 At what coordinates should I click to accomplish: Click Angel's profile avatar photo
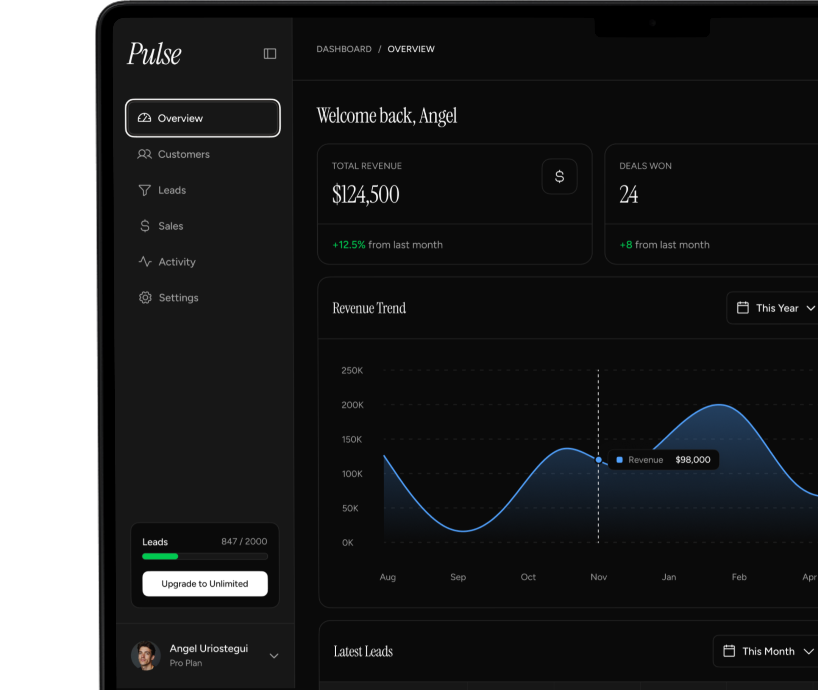(x=146, y=655)
